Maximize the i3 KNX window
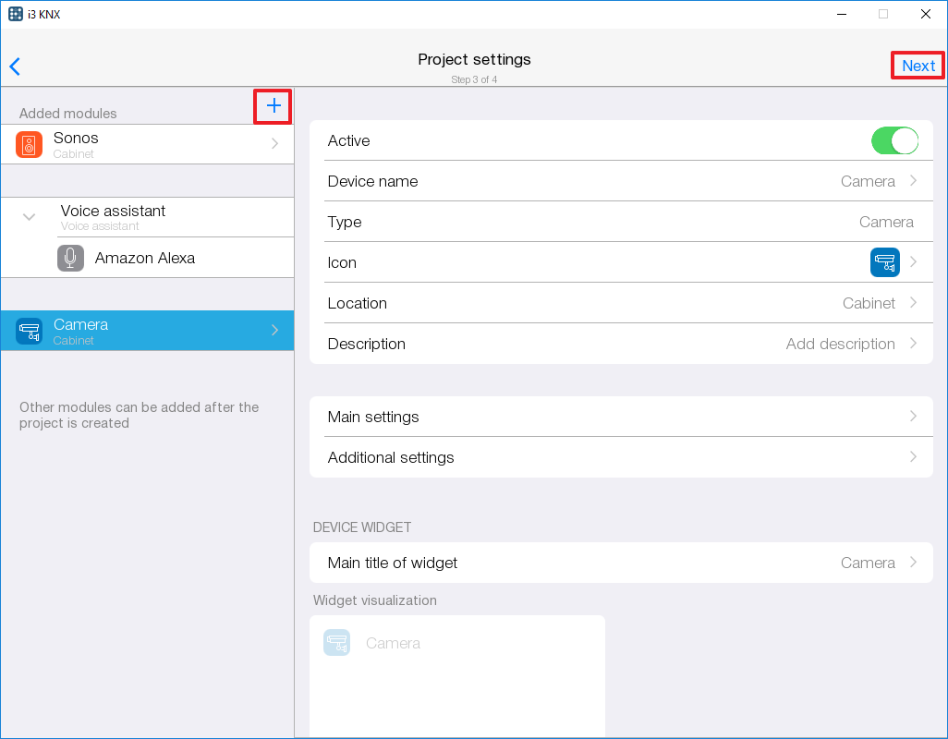This screenshot has height=739, width=948. tap(882, 14)
